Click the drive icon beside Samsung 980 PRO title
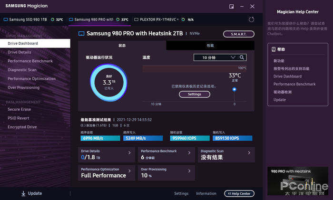 click(x=81, y=34)
